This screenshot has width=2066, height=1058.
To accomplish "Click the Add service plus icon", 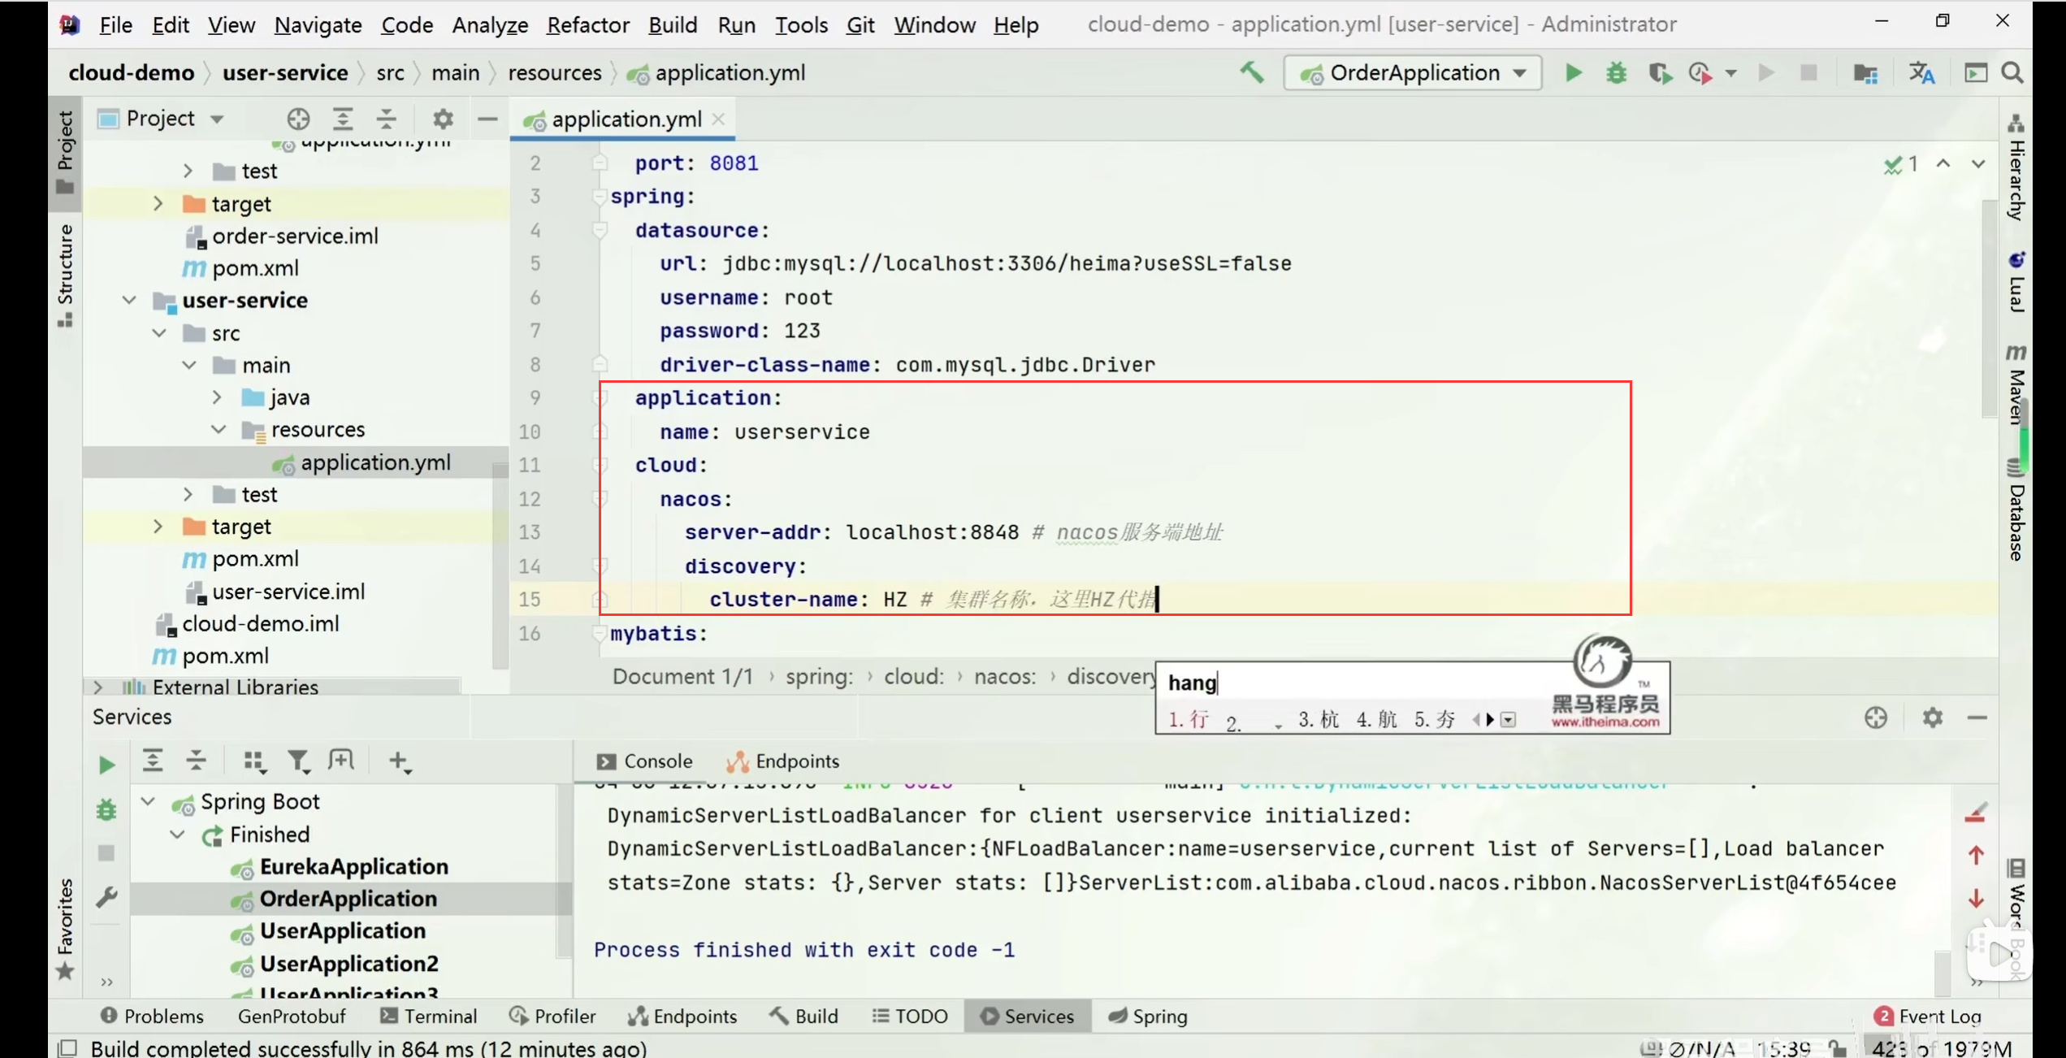I will coord(398,761).
